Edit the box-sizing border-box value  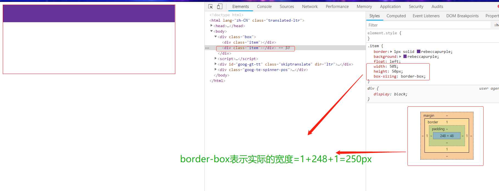(x=412, y=76)
